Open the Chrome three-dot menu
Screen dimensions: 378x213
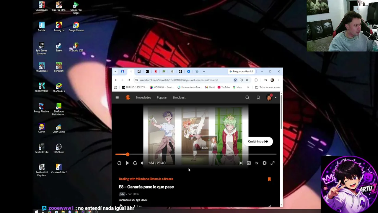click(278, 80)
